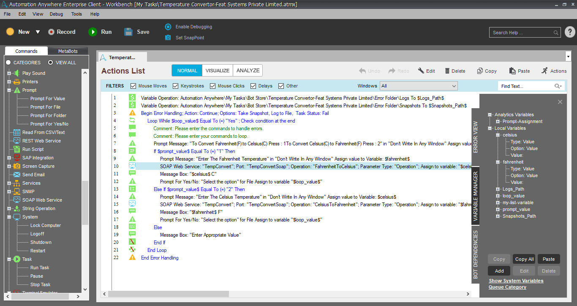Viewport: 577px width, 306px height.
Task: Click the Find Text magnifier icon
Action: pos(558,86)
